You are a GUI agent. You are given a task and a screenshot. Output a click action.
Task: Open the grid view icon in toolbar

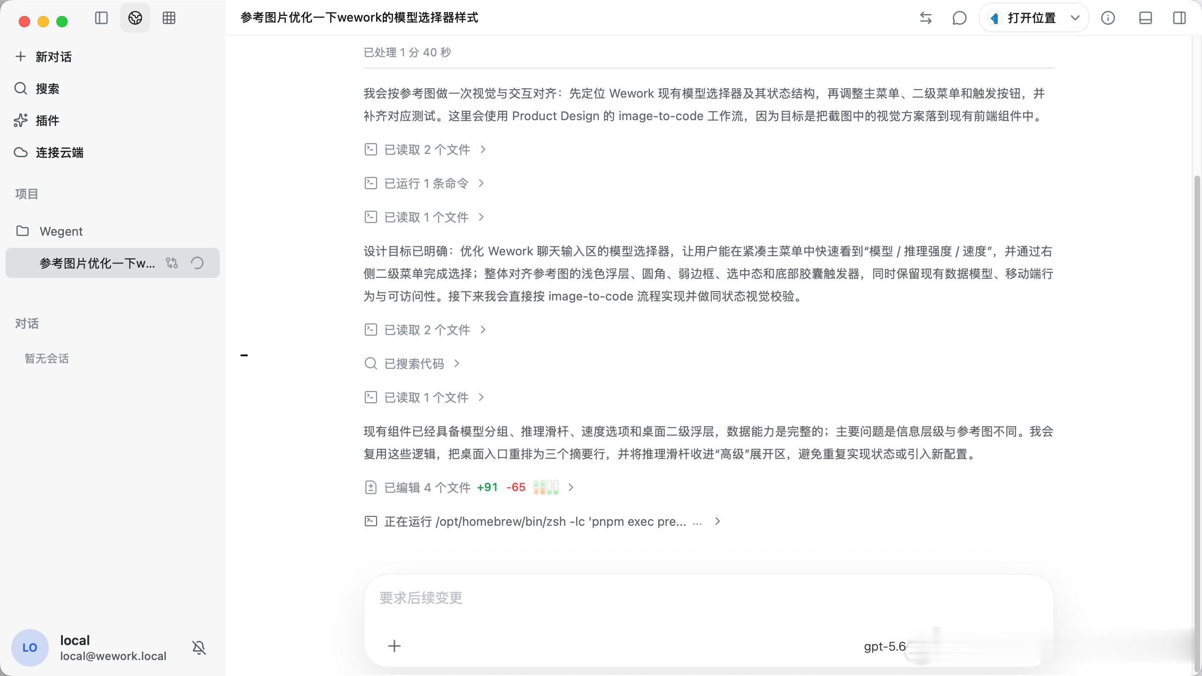[x=169, y=18]
